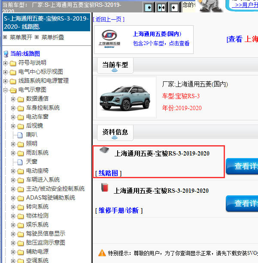This screenshot has height=263, width=258.
Task: Click 查看详 button in the 线路图 row
Action: [x=242, y=166]
